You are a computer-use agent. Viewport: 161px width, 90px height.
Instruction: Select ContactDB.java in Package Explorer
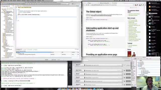9,18
